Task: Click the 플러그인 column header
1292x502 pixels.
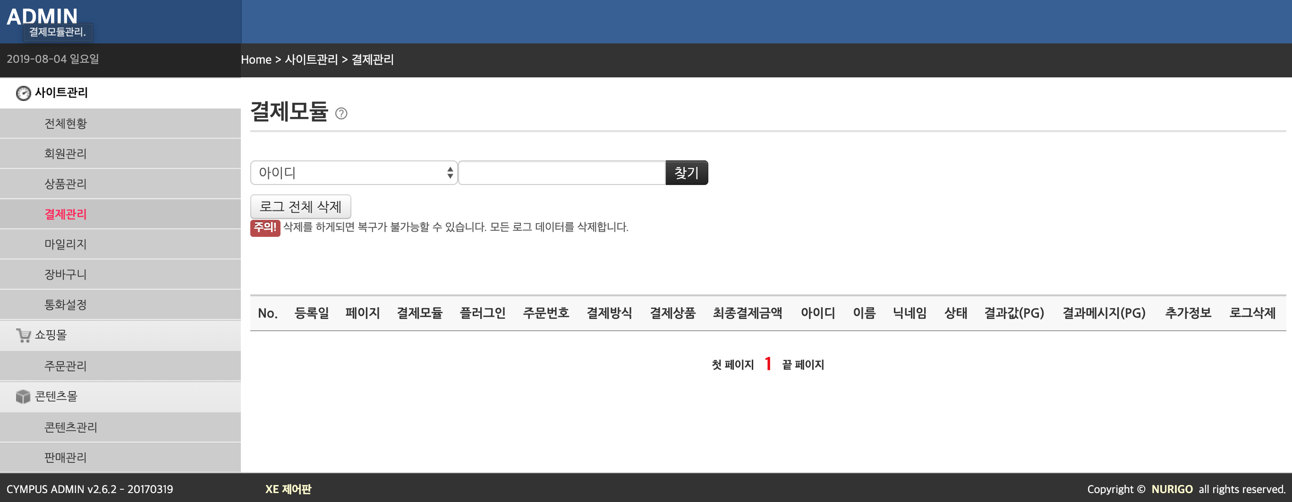Action: click(x=483, y=313)
